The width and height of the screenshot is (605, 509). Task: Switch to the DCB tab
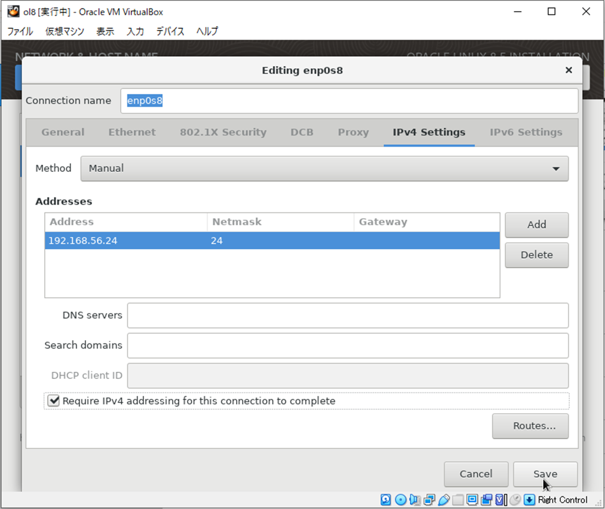click(x=302, y=132)
